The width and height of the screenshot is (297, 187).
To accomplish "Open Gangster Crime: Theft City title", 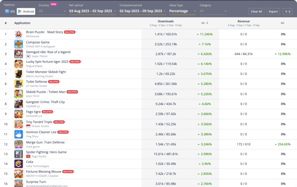I will click(45, 102).
